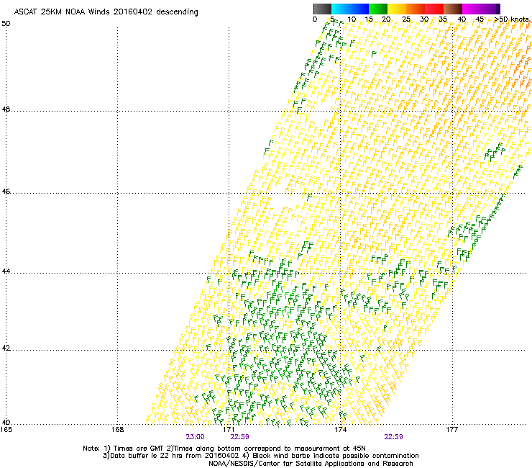This screenshot has width=532, height=468.
Task: Click the '15' label under the color bar
Action: coord(369,19)
